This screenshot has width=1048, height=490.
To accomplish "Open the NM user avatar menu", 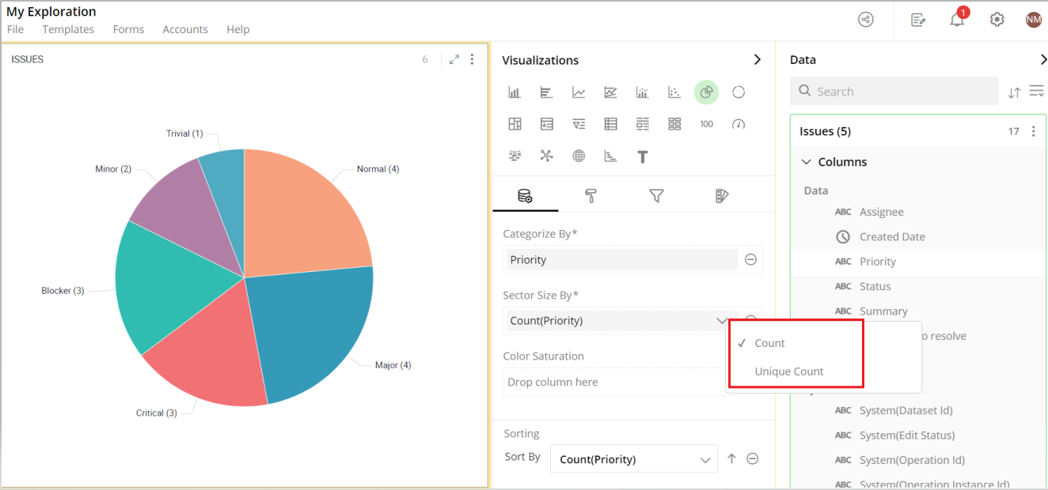I will (1034, 20).
